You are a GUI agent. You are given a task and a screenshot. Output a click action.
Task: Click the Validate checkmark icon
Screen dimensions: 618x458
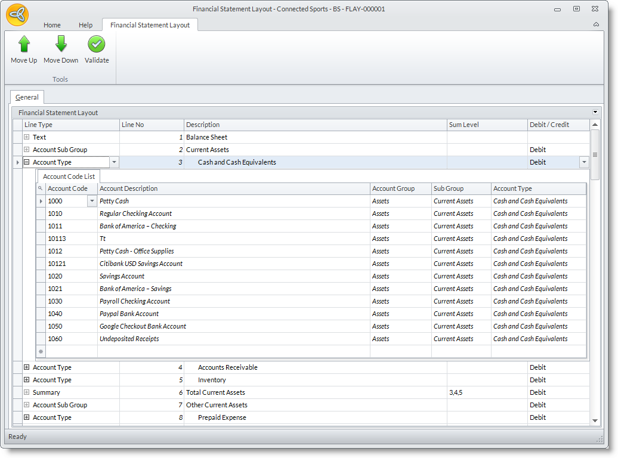(97, 45)
